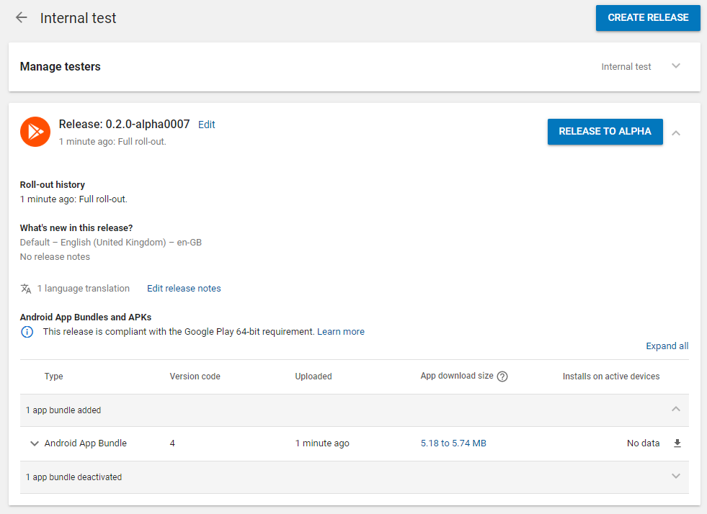Click Edit link next to release name
This screenshot has height=514, width=707.
point(207,125)
